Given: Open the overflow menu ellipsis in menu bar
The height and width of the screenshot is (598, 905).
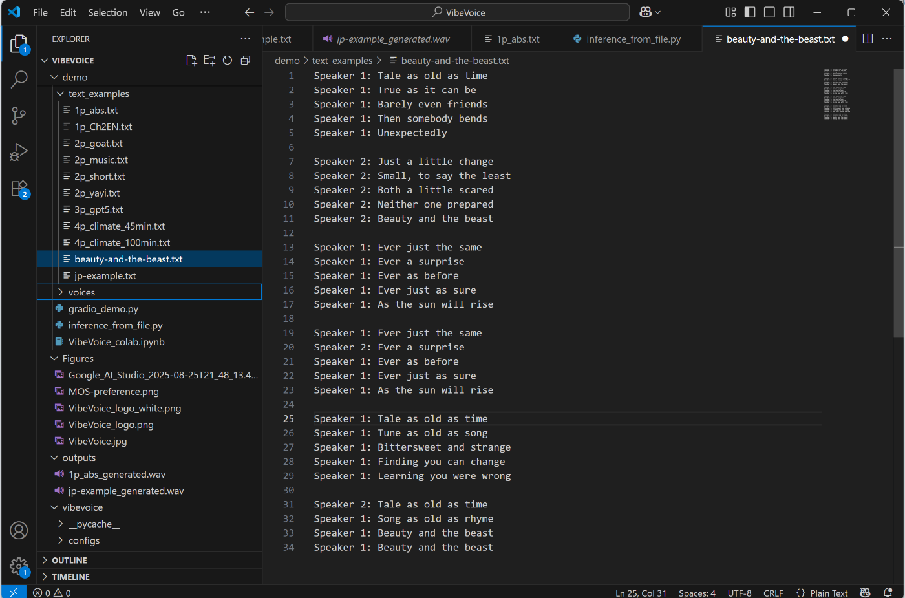Looking at the screenshot, I should (205, 12).
